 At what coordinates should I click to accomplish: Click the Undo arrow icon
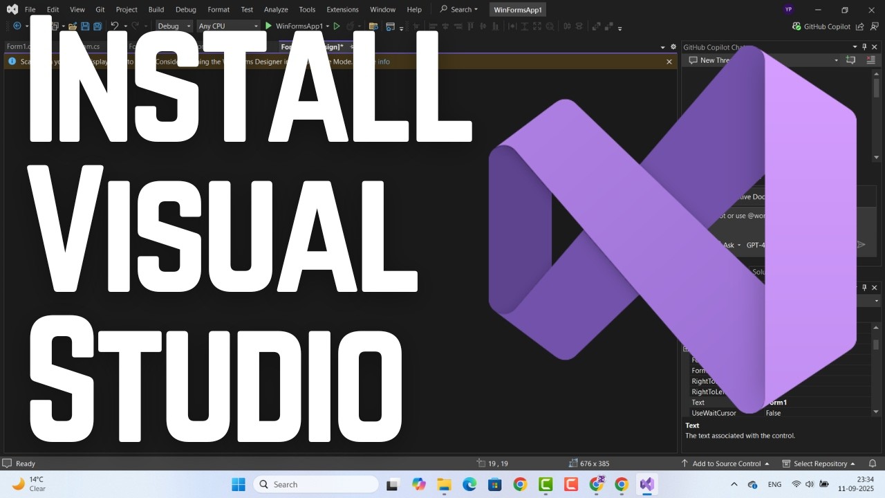(x=115, y=26)
